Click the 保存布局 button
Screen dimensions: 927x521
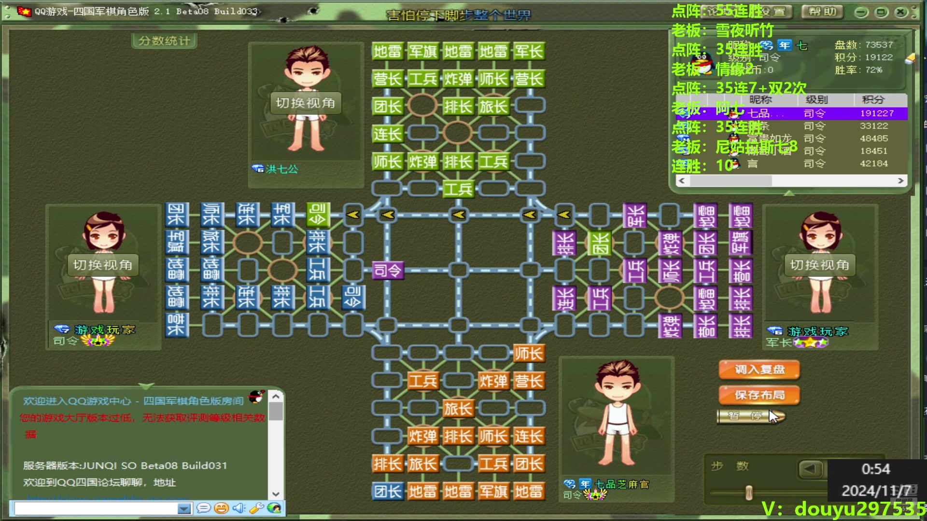[759, 395]
